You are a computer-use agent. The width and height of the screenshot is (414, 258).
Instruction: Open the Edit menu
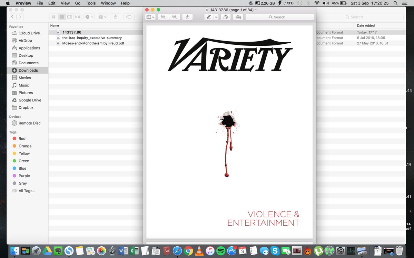point(52,3)
